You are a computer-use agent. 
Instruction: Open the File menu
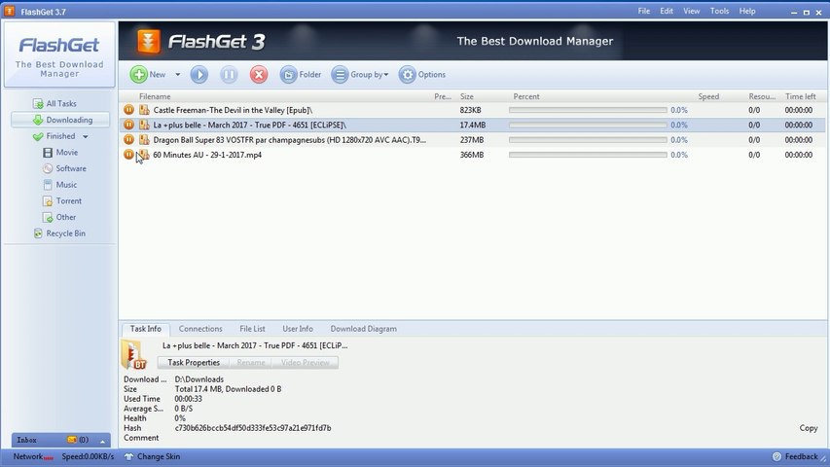click(x=644, y=11)
